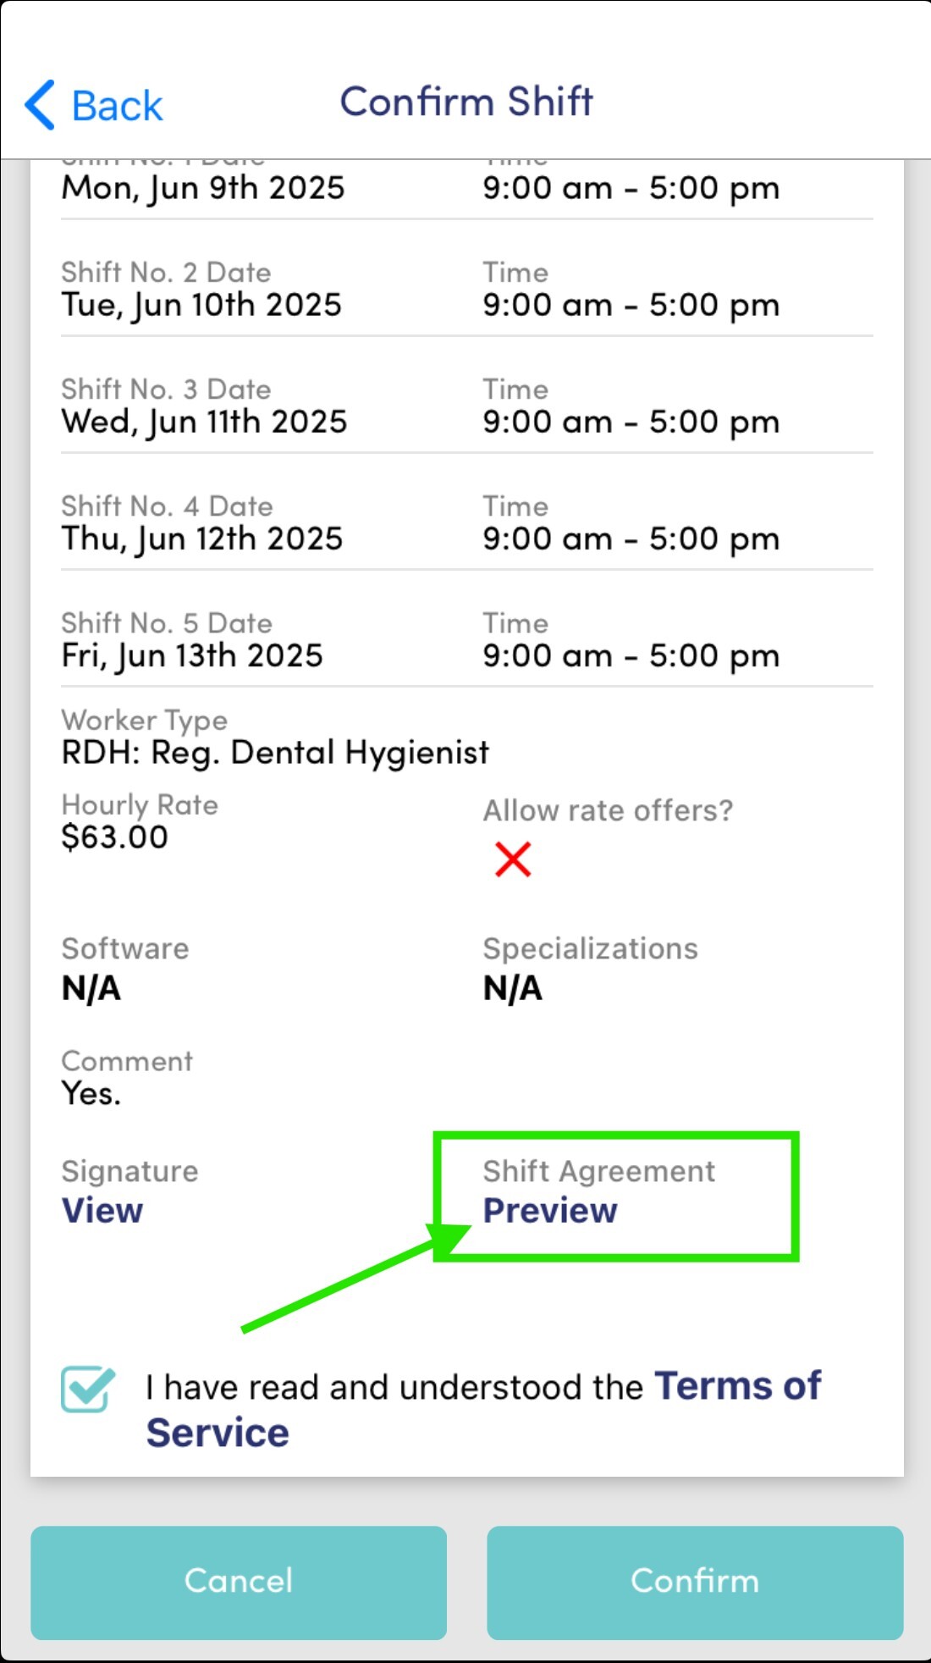931x1663 pixels.
Task: Click the N/A value under Specializations
Action: tap(512, 988)
